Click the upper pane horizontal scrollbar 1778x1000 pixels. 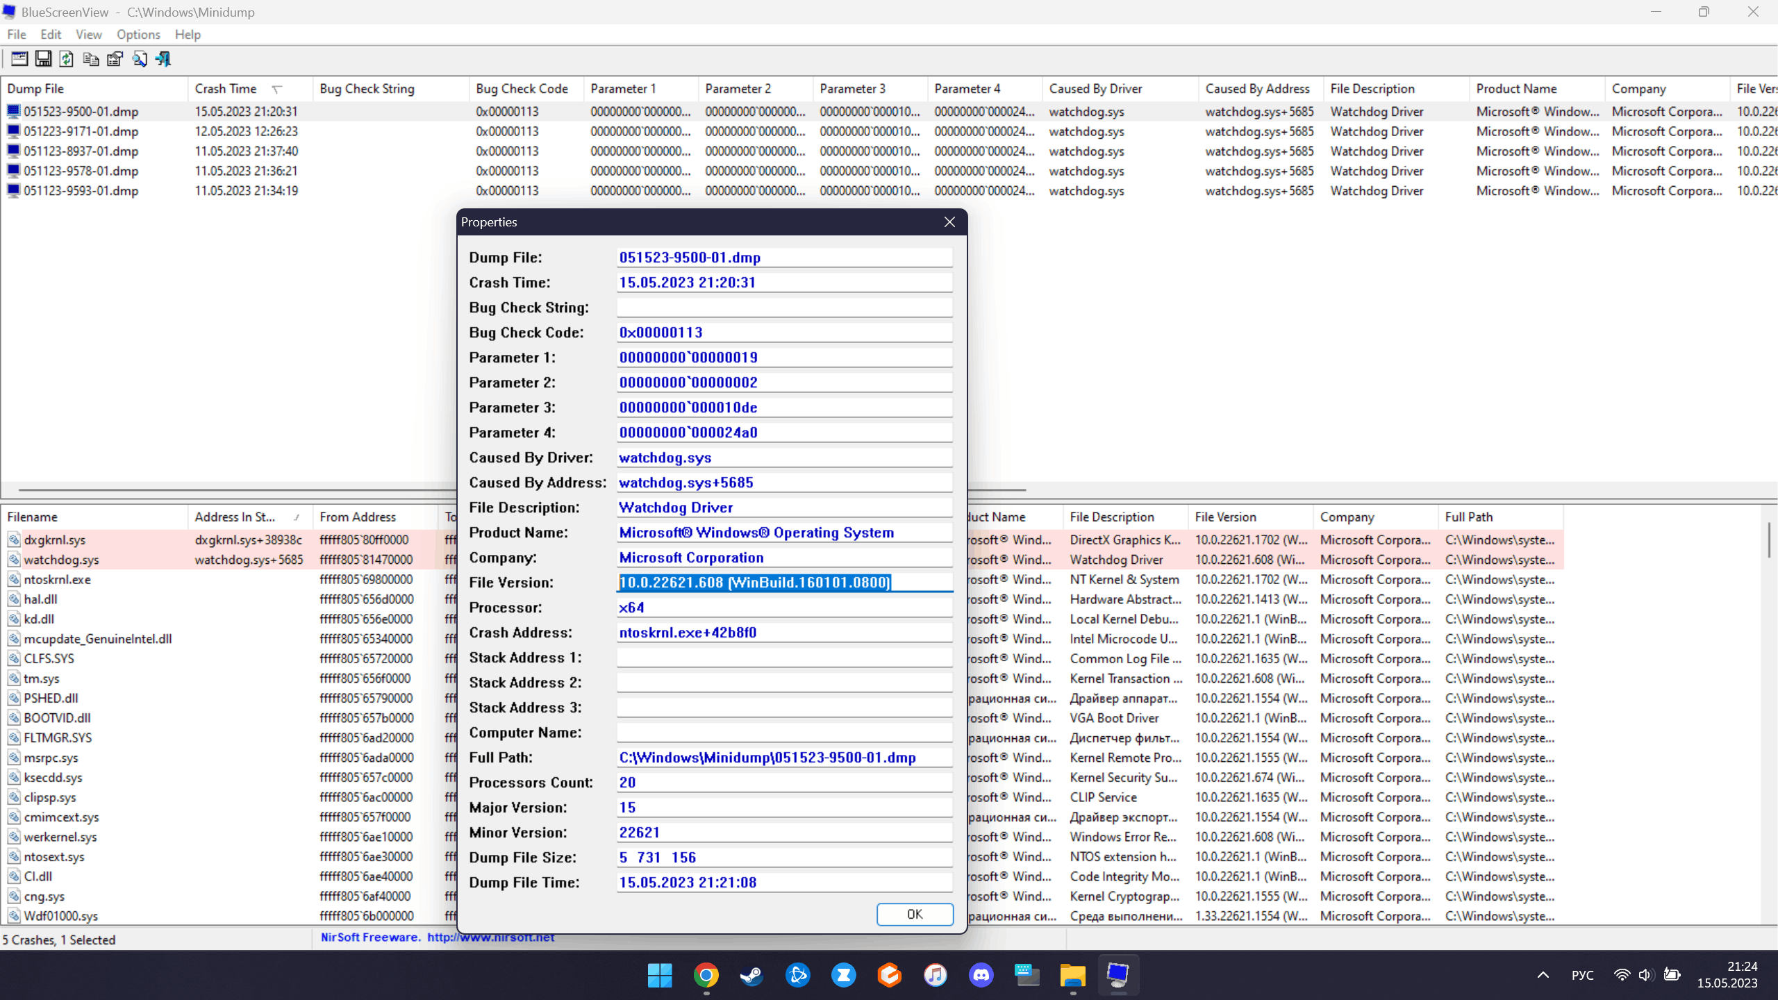coord(522,490)
